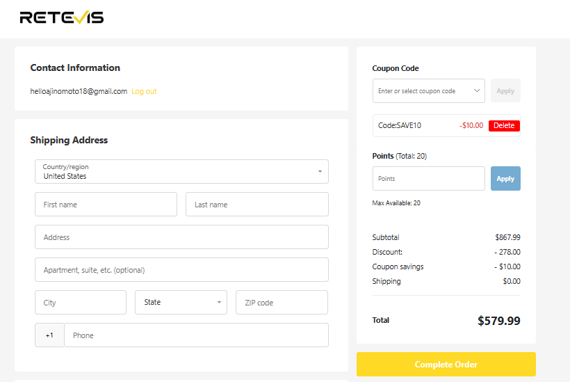570x382 pixels.
Task: Focus the Points input field
Action: [429, 179]
